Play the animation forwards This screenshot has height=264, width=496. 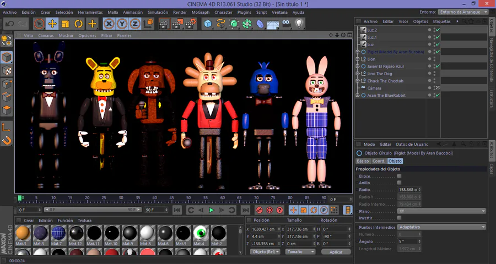click(211, 210)
